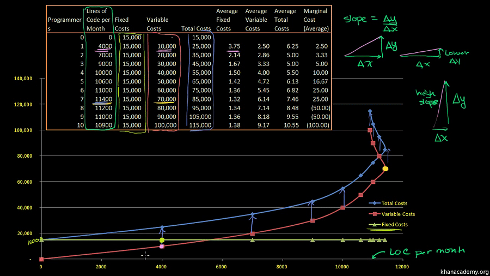Click the 10.55 average total cost cell
490x276 pixels.
coord(291,125)
